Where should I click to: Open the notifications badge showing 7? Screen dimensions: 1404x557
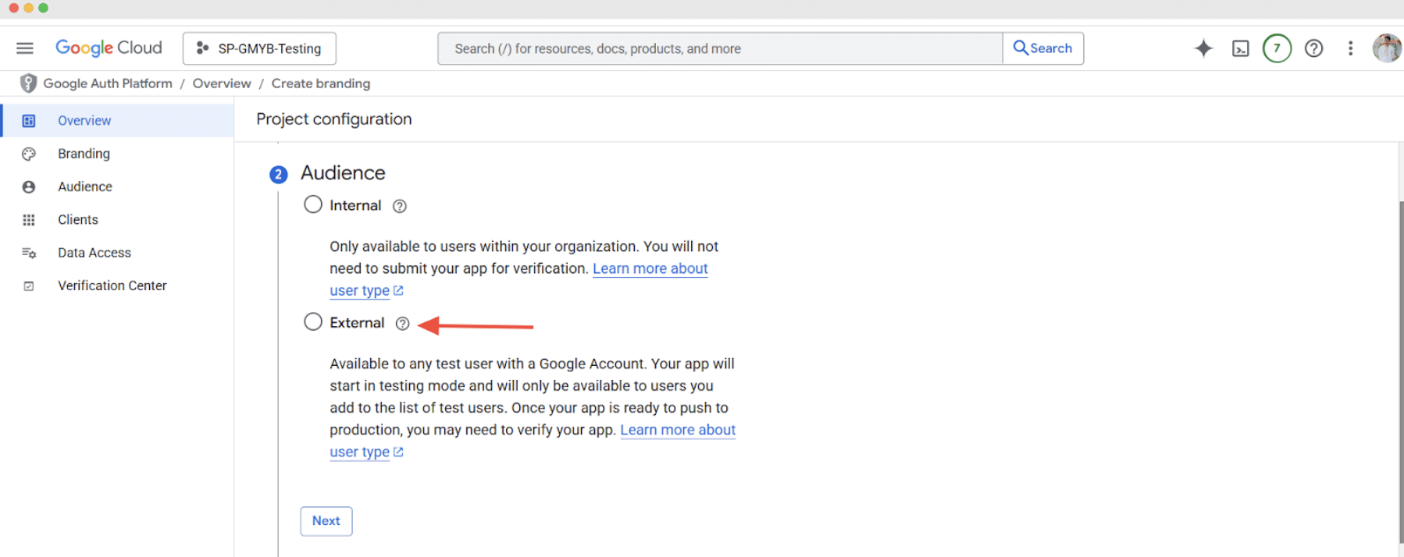[x=1277, y=48]
